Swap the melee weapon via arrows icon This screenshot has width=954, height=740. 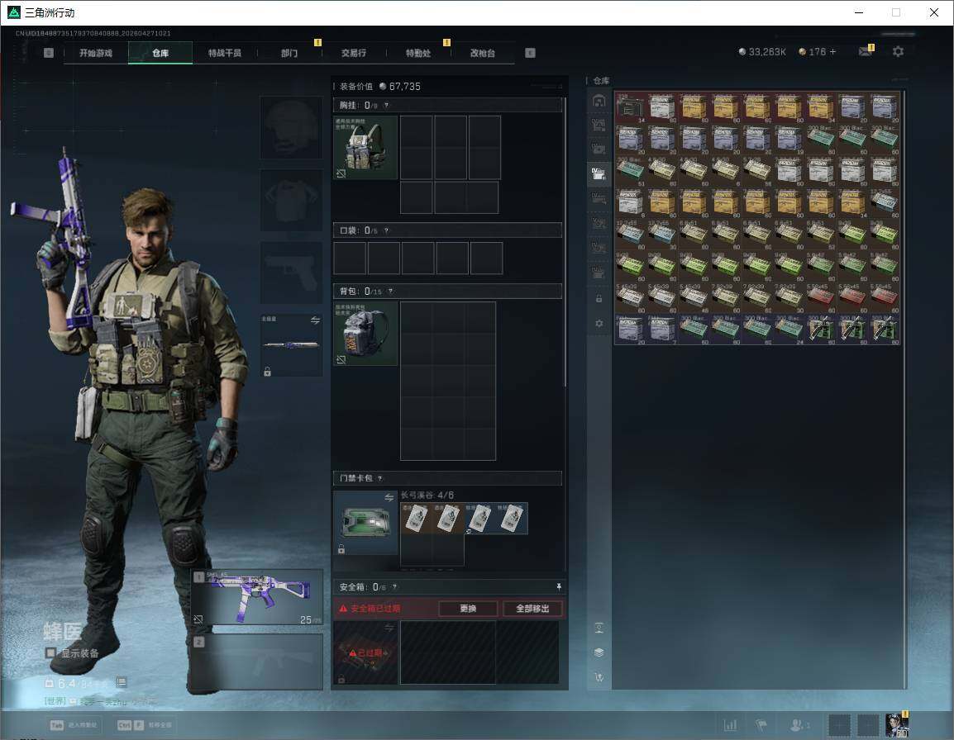pos(315,320)
